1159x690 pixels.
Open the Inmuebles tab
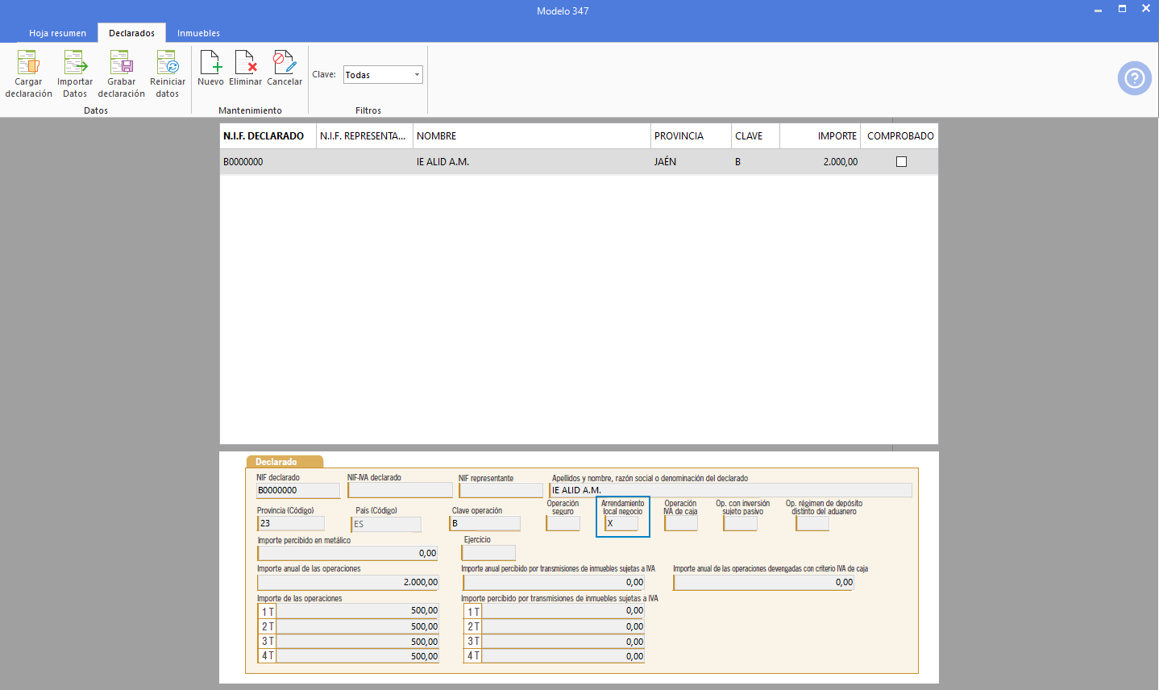[198, 33]
